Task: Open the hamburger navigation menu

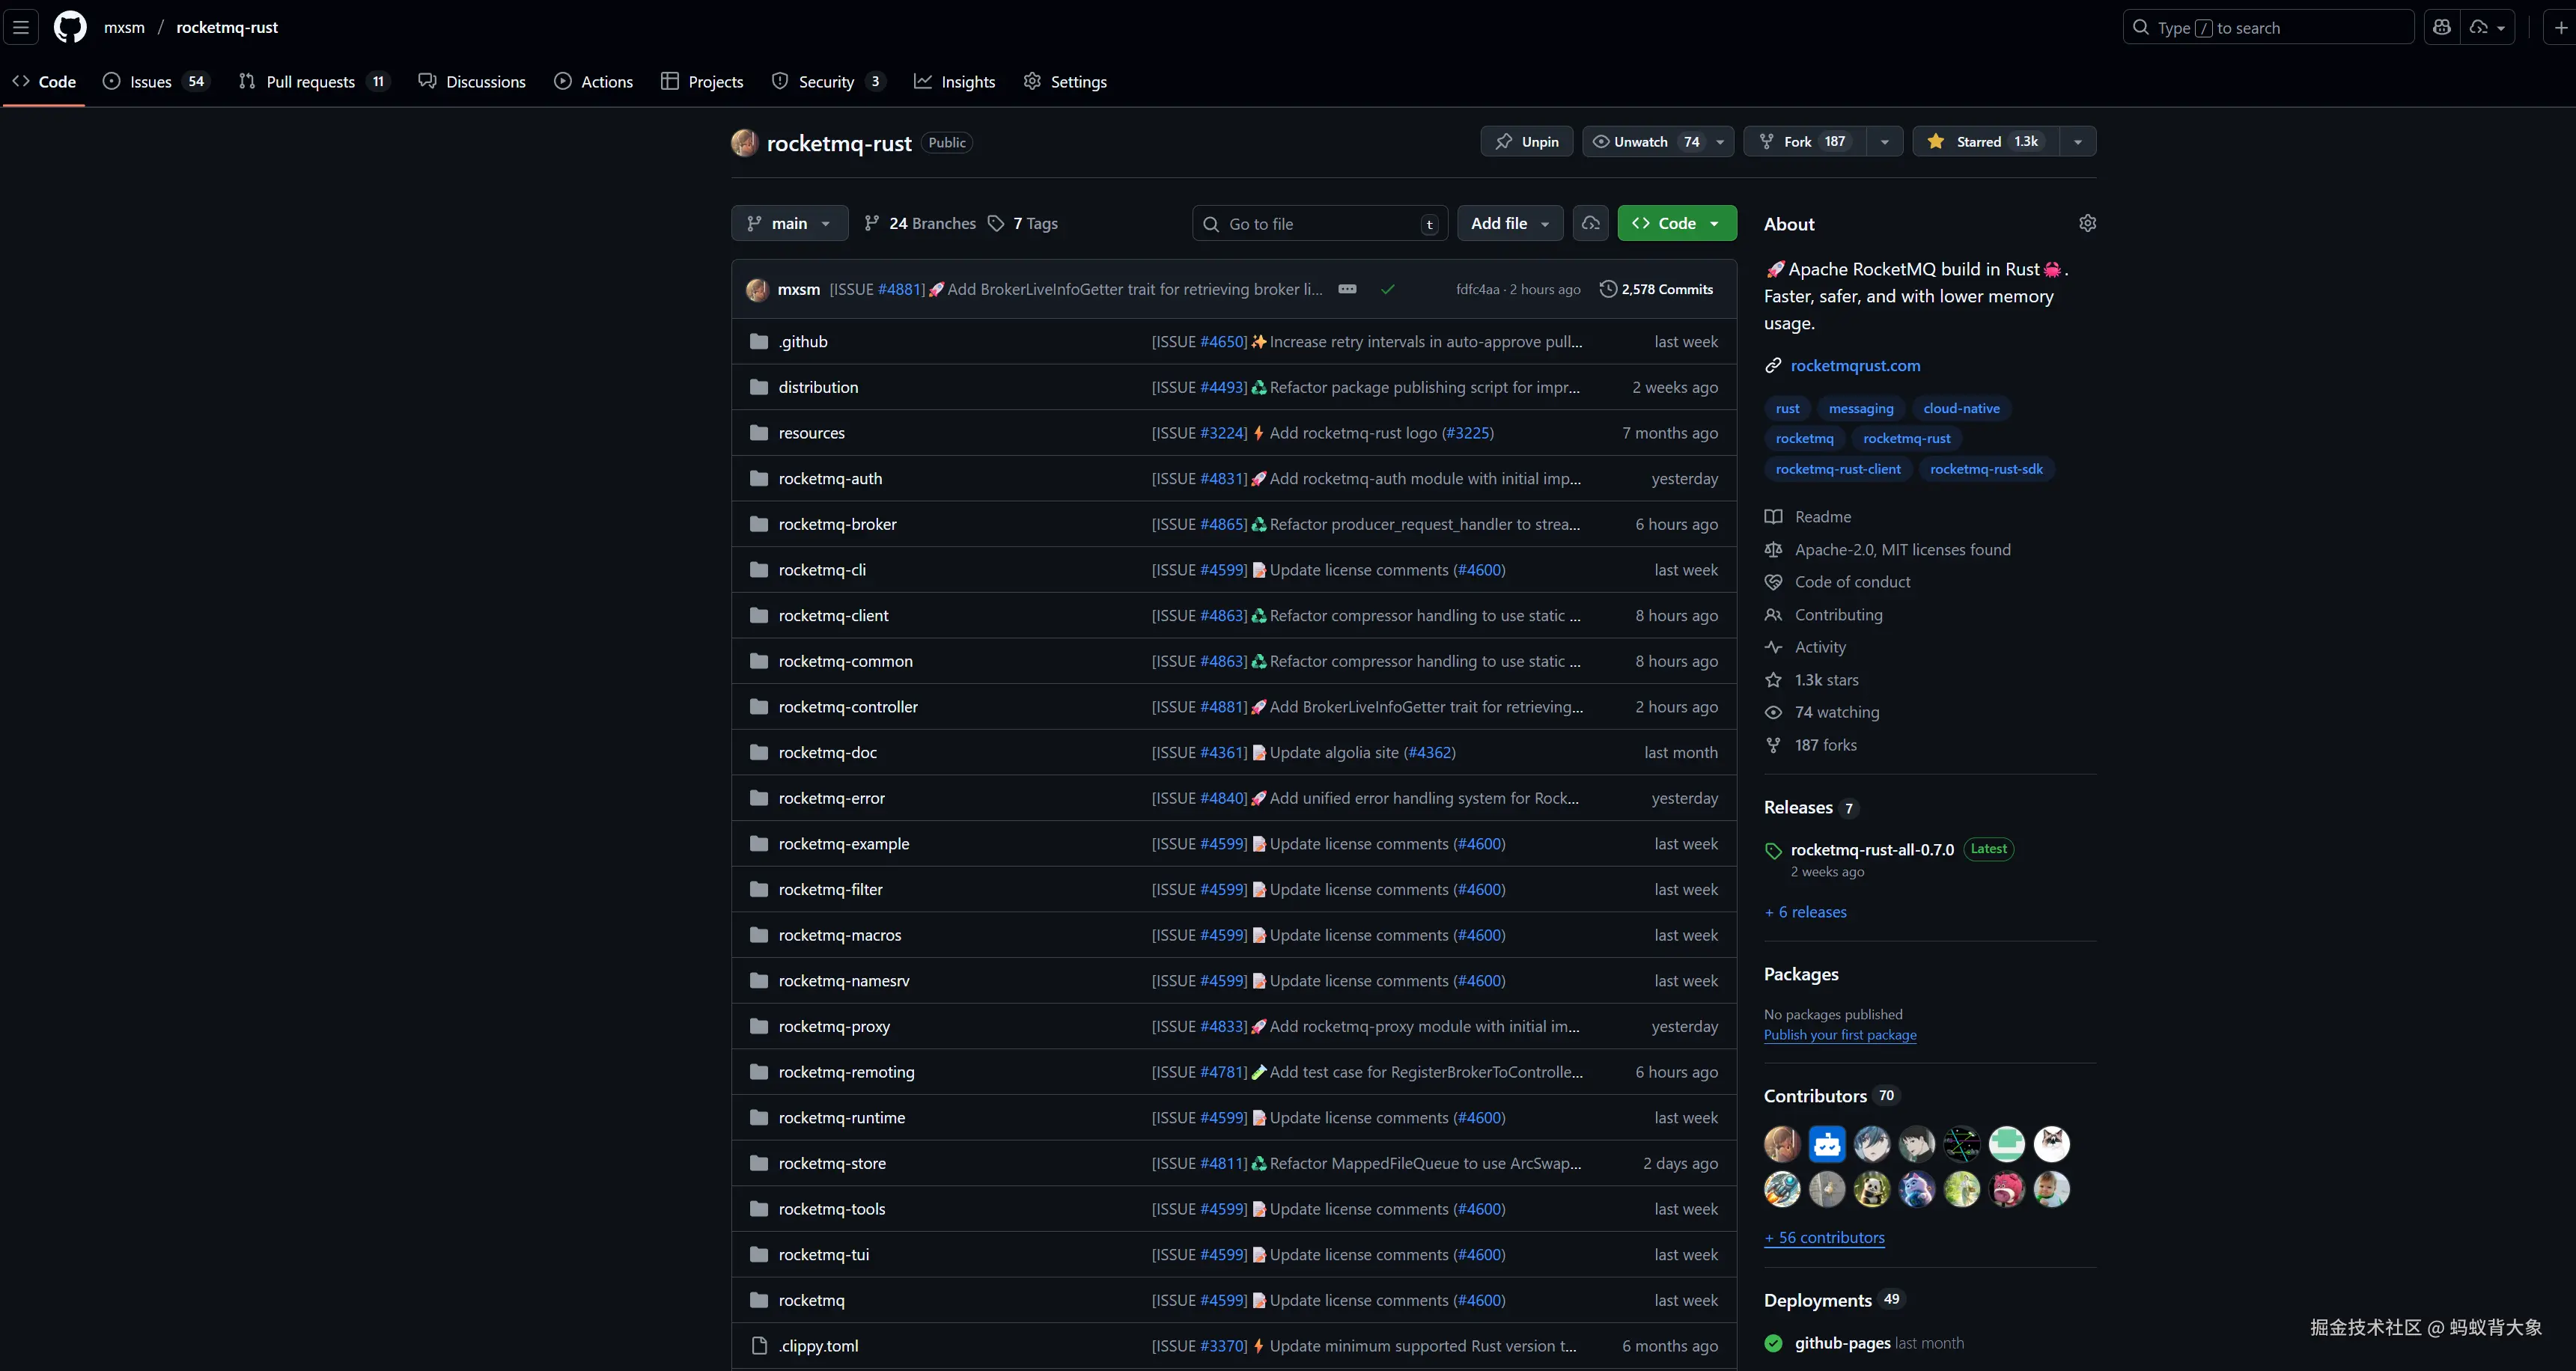Action: pyautogui.click(x=20, y=27)
